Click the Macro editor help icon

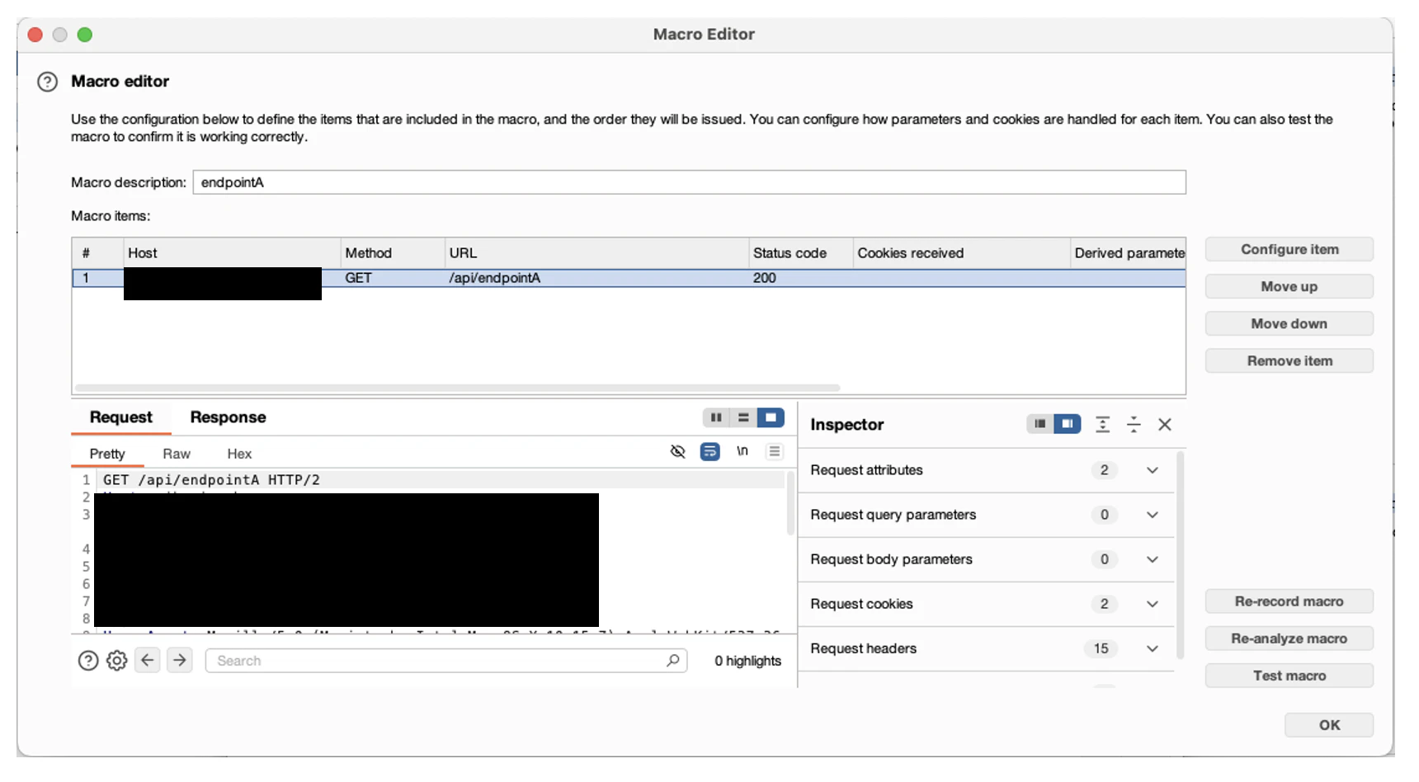(x=48, y=82)
